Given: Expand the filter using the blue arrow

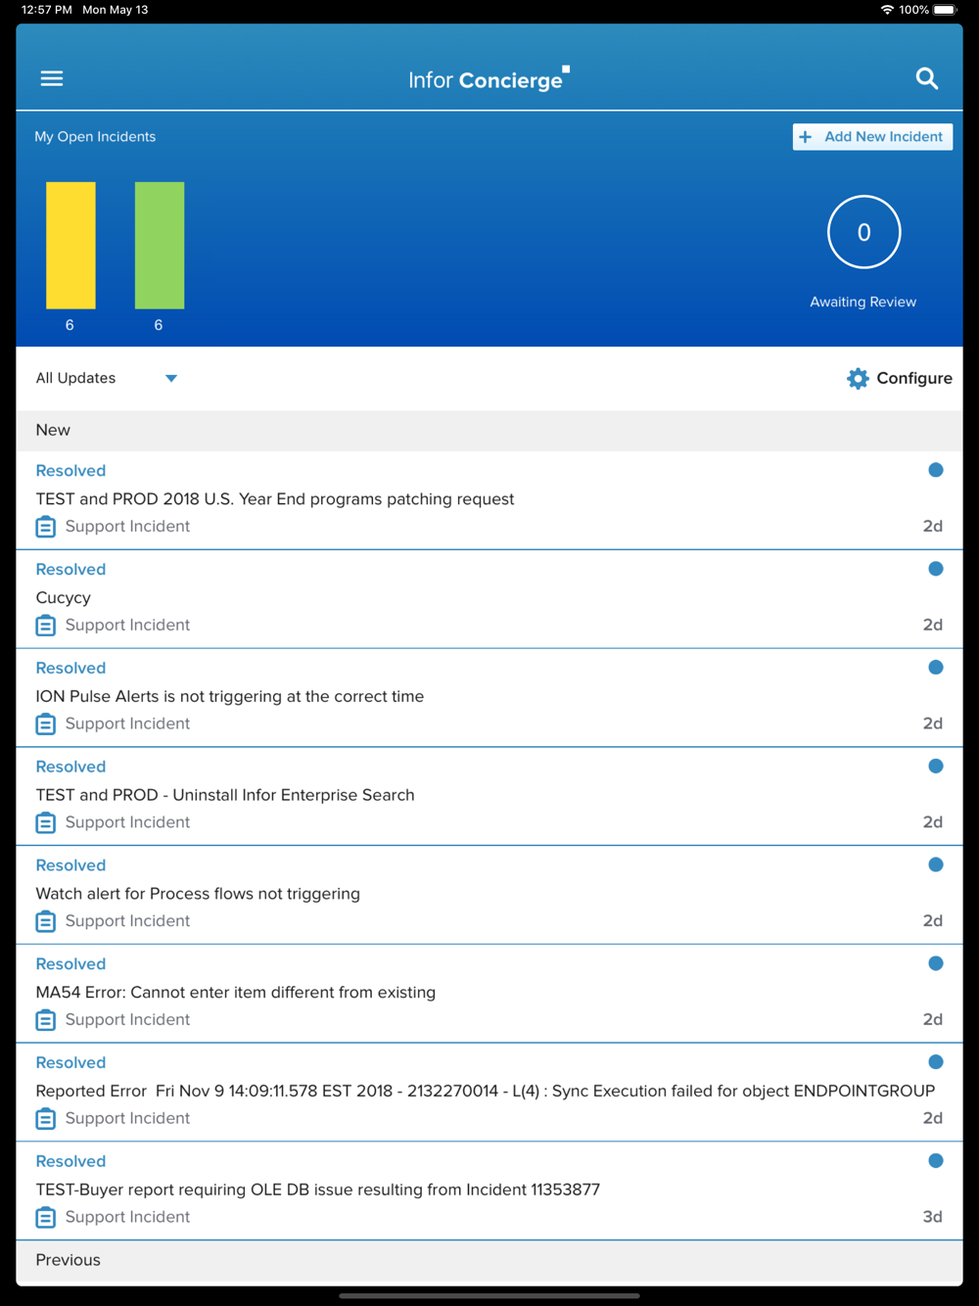Looking at the screenshot, I should [x=171, y=379].
